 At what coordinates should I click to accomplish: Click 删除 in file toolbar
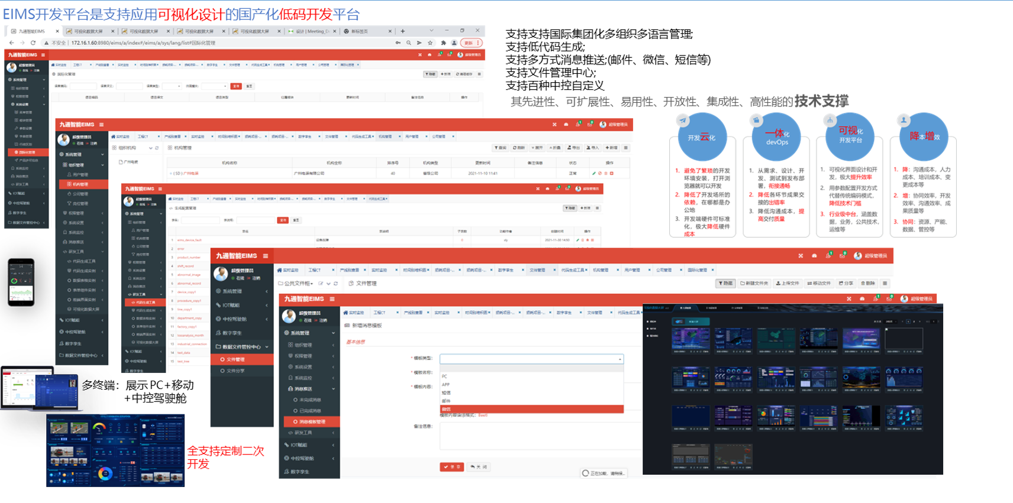tap(868, 283)
